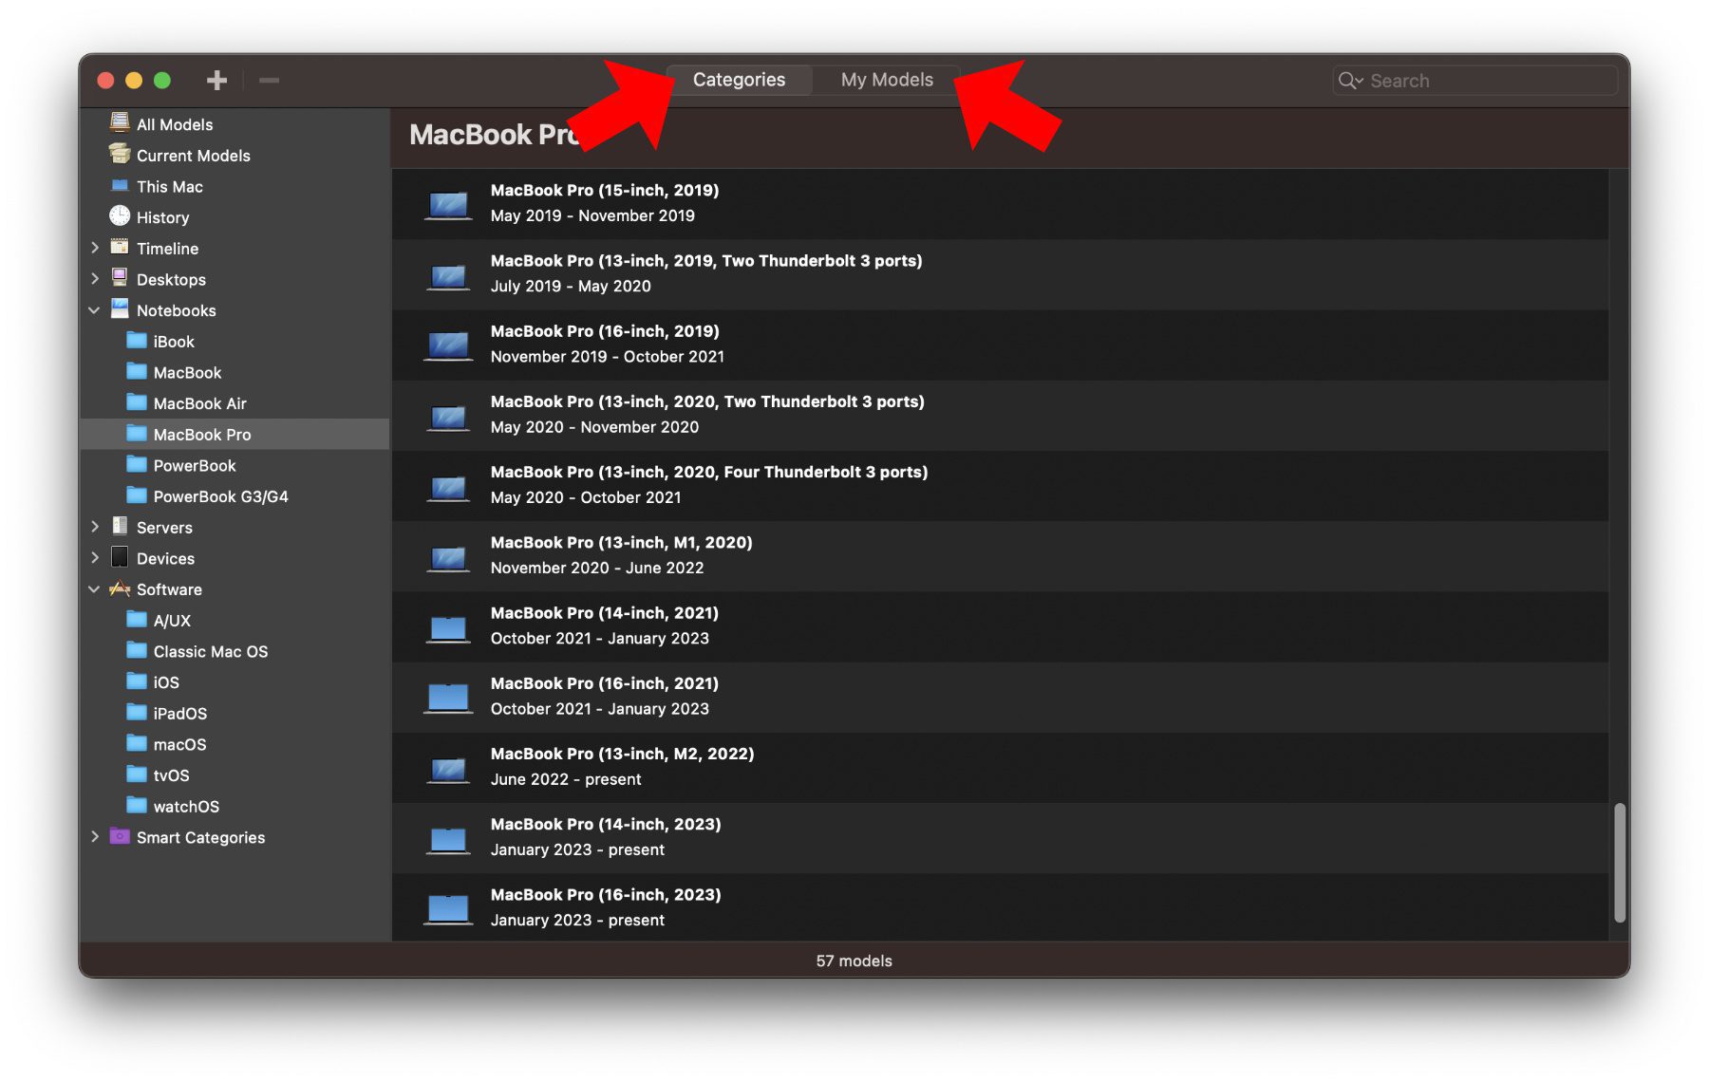Click the yellow minimize window button
Image resolution: width=1709 pixels, height=1082 pixels.
tap(134, 81)
